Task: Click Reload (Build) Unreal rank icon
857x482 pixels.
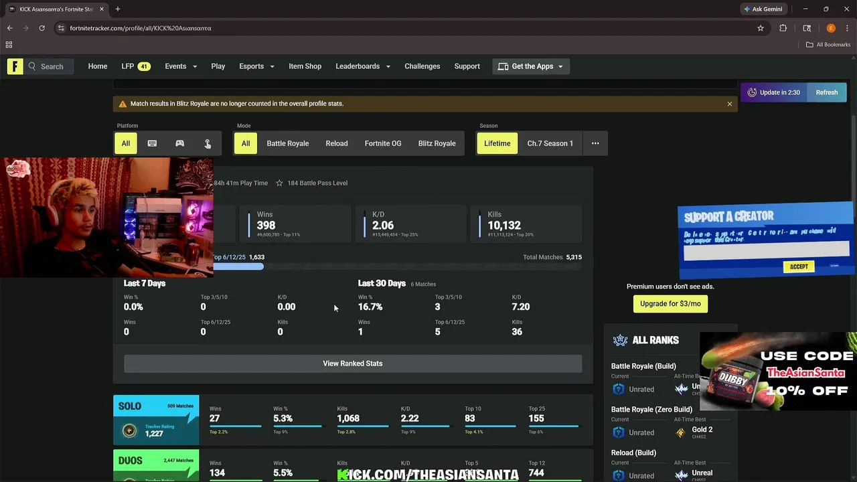Action: [x=681, y=475]
